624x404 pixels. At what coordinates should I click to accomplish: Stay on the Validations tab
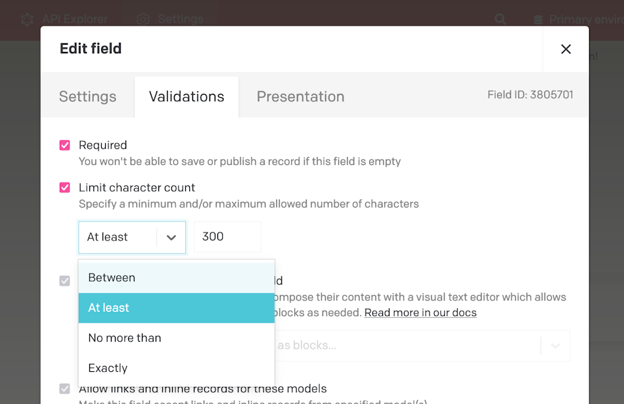187,97
